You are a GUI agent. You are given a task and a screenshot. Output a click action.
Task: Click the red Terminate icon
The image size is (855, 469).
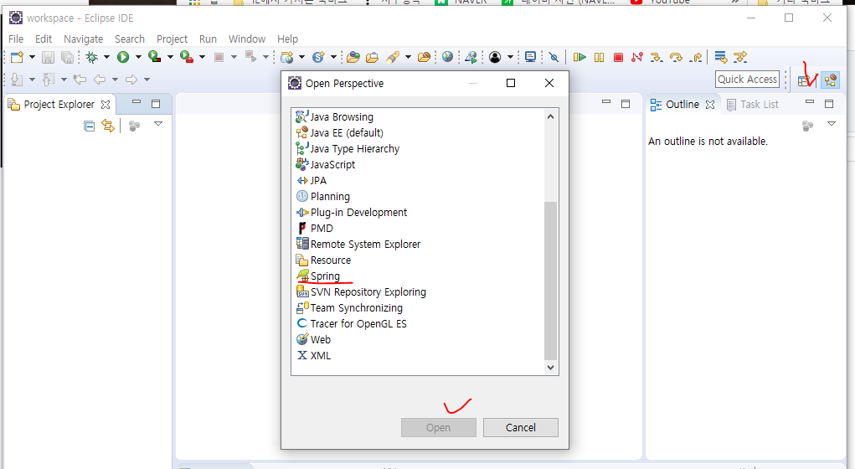click(618, 57)
